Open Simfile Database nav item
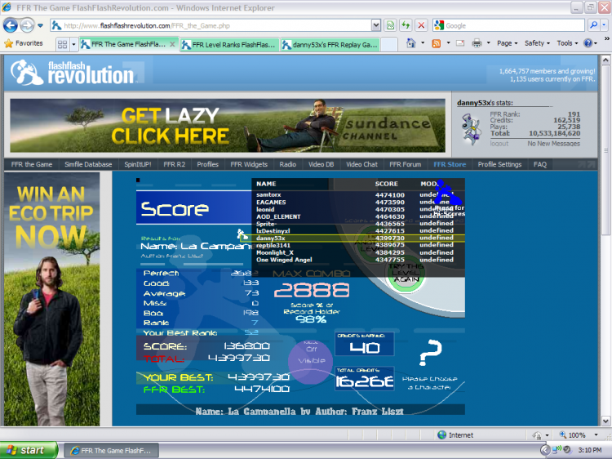 click(88, 164)
